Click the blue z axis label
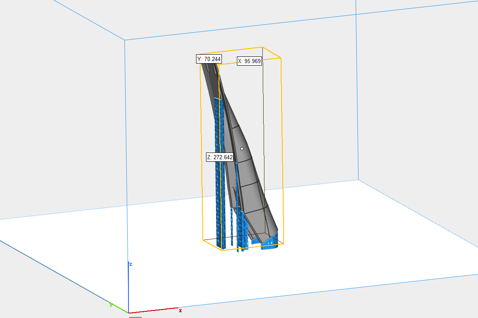The width and height of the screenshot is (478, 318). tap(130, 263)
